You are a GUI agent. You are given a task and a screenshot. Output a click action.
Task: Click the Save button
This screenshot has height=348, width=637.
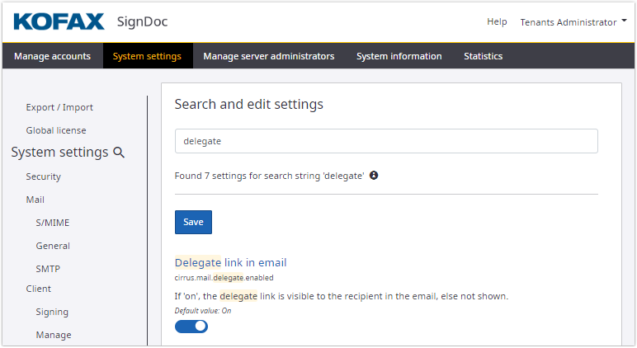[x=193, y=222]
